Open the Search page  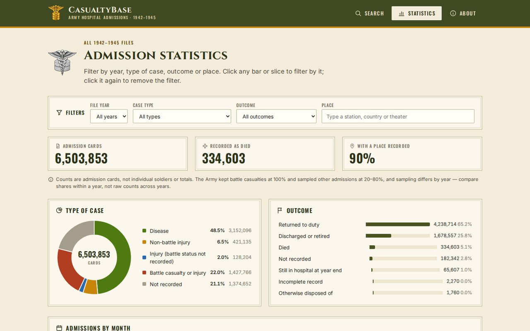pos(369,13)
